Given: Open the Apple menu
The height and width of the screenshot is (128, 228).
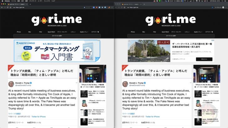Looking at the screenshot, I should [2, 1].
